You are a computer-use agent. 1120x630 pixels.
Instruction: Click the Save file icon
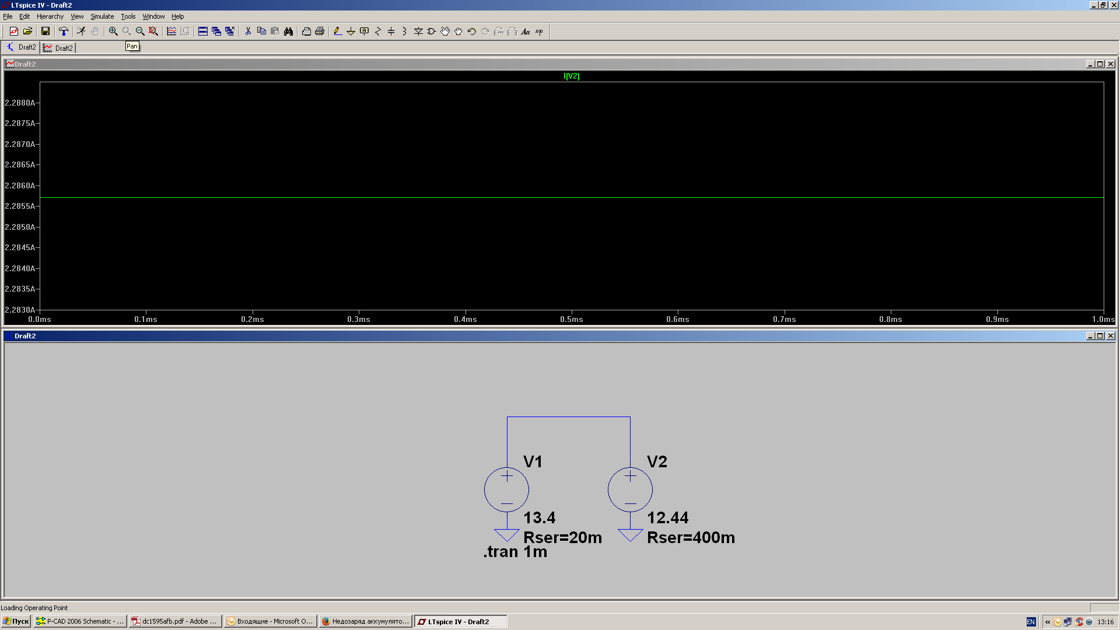(x=45, y=32)
